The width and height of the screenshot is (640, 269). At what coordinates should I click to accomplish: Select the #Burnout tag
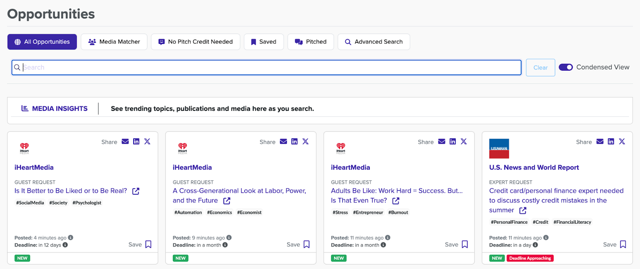click(398, 212)
